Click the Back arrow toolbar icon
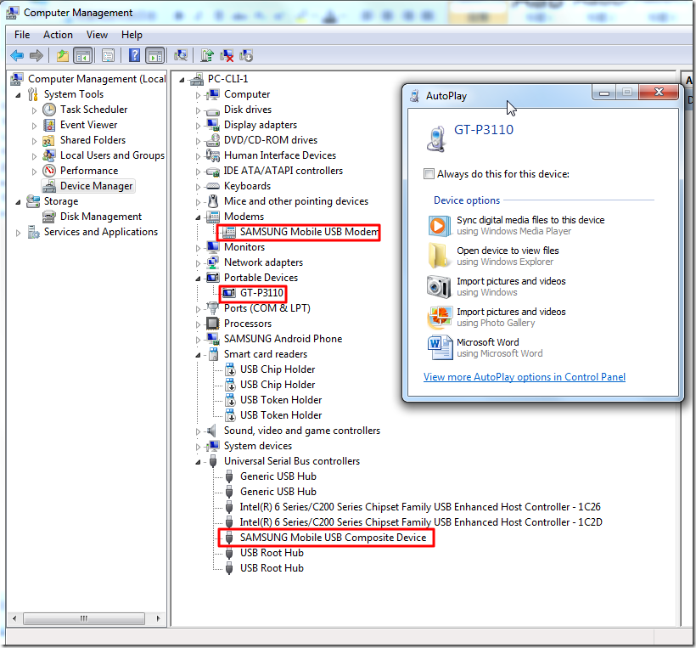The image size is (696, 648). [17, 55]
